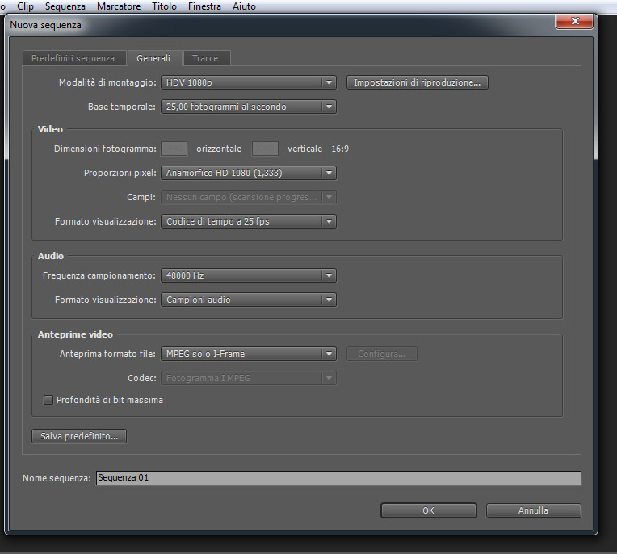Viewport: 617px width, 554px height.
Task: Open the Modalità di montaggio dropdown
Action: click(248, 82)
